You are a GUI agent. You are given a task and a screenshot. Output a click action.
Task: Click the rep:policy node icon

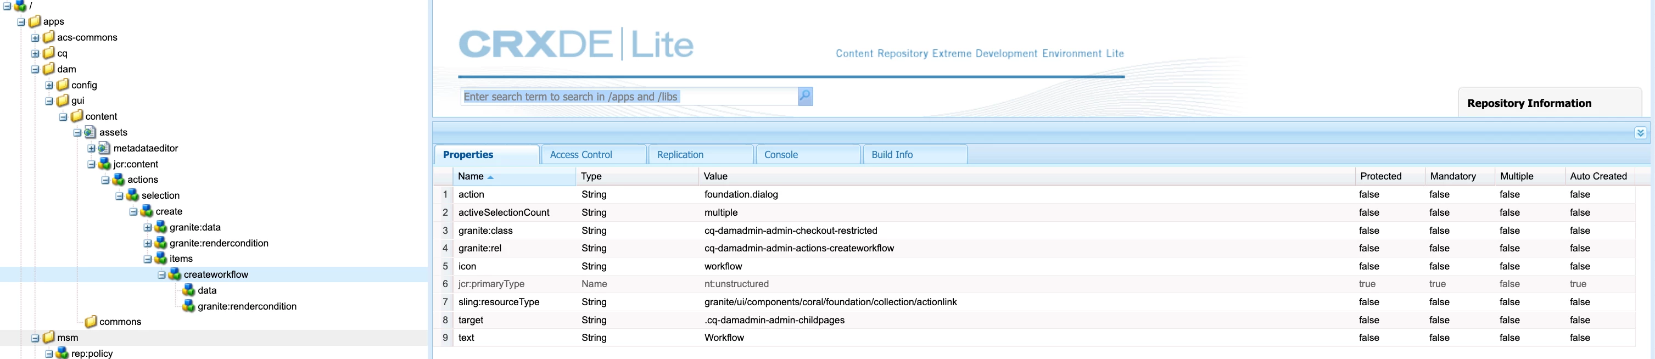tap(62, 353)
